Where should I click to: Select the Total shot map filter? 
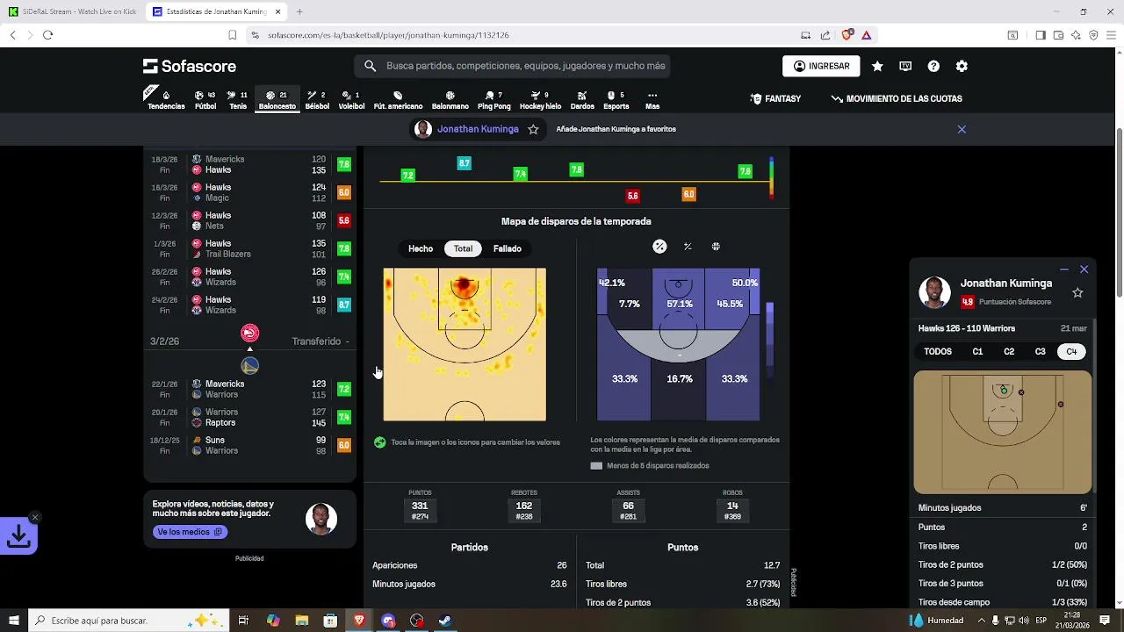point(463,248)
